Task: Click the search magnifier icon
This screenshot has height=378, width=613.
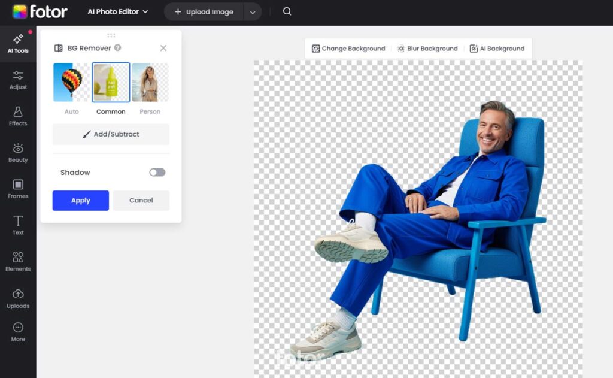Action: pyautogui.click(x=287, y=11)
